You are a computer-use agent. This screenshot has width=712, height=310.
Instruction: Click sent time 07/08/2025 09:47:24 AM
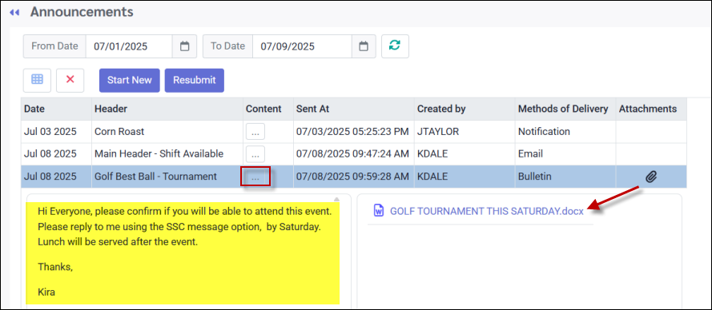point(354,154)
